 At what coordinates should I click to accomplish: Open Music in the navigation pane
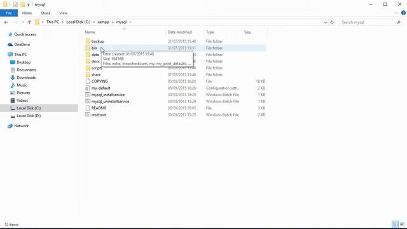tap(22, 85)
